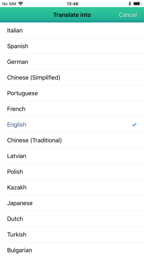The width and height of the screenshot is (144, 257).
Task: Choose Portuguese from the list
Action: click(72, 93)
